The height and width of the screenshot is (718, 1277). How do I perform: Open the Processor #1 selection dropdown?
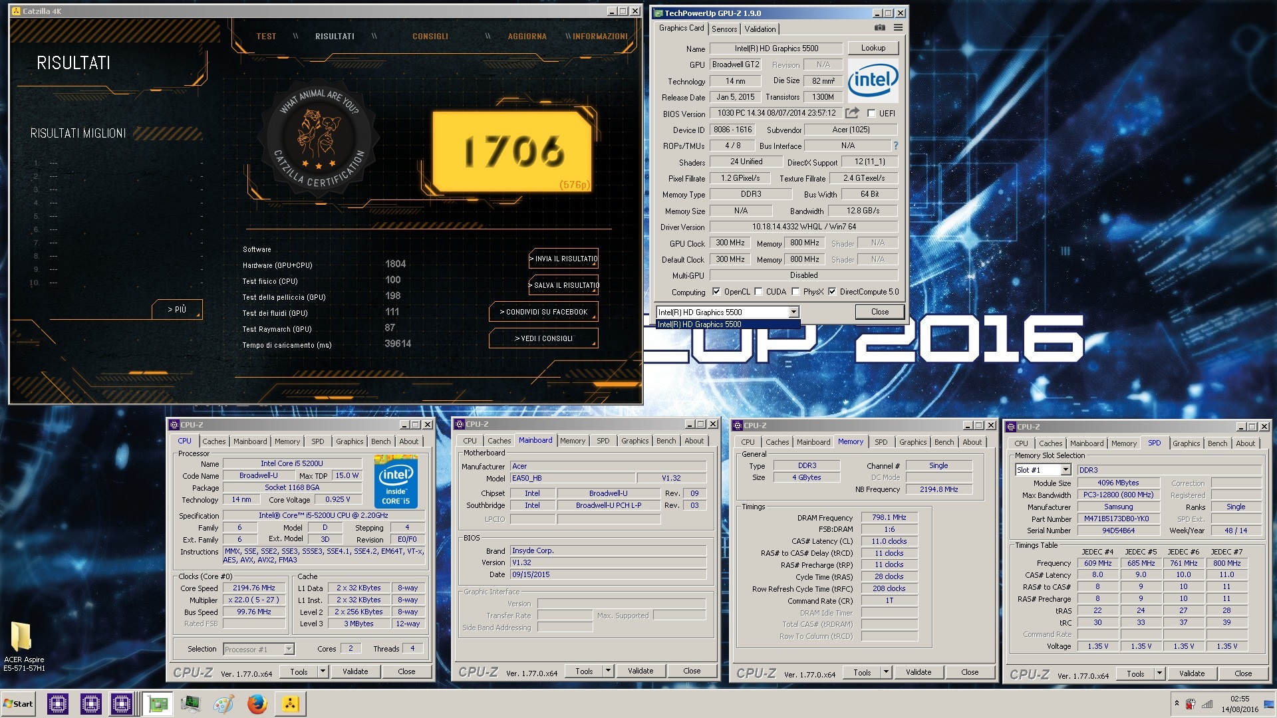pos(289,649)
